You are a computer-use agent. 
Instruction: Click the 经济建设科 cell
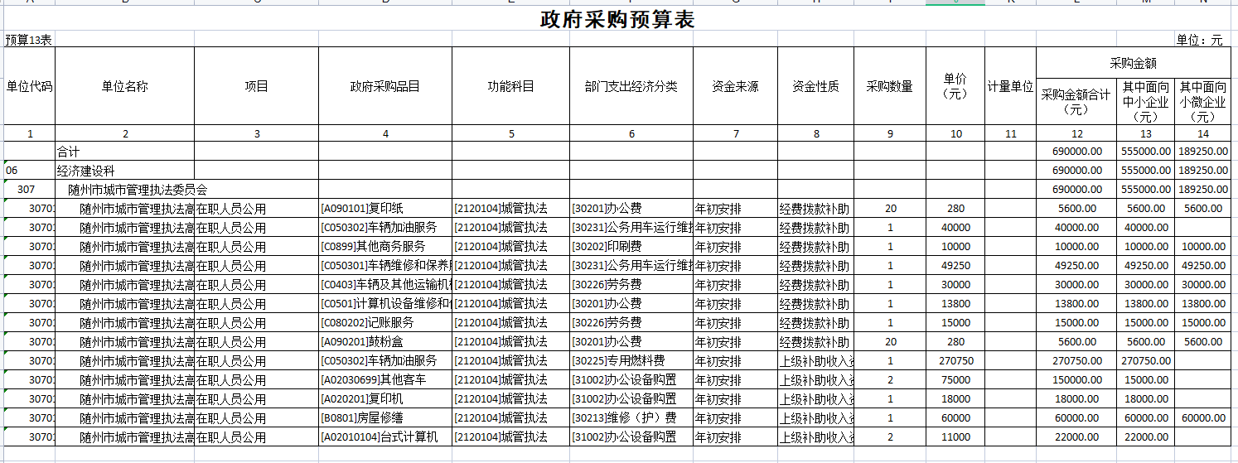point(125,171)
